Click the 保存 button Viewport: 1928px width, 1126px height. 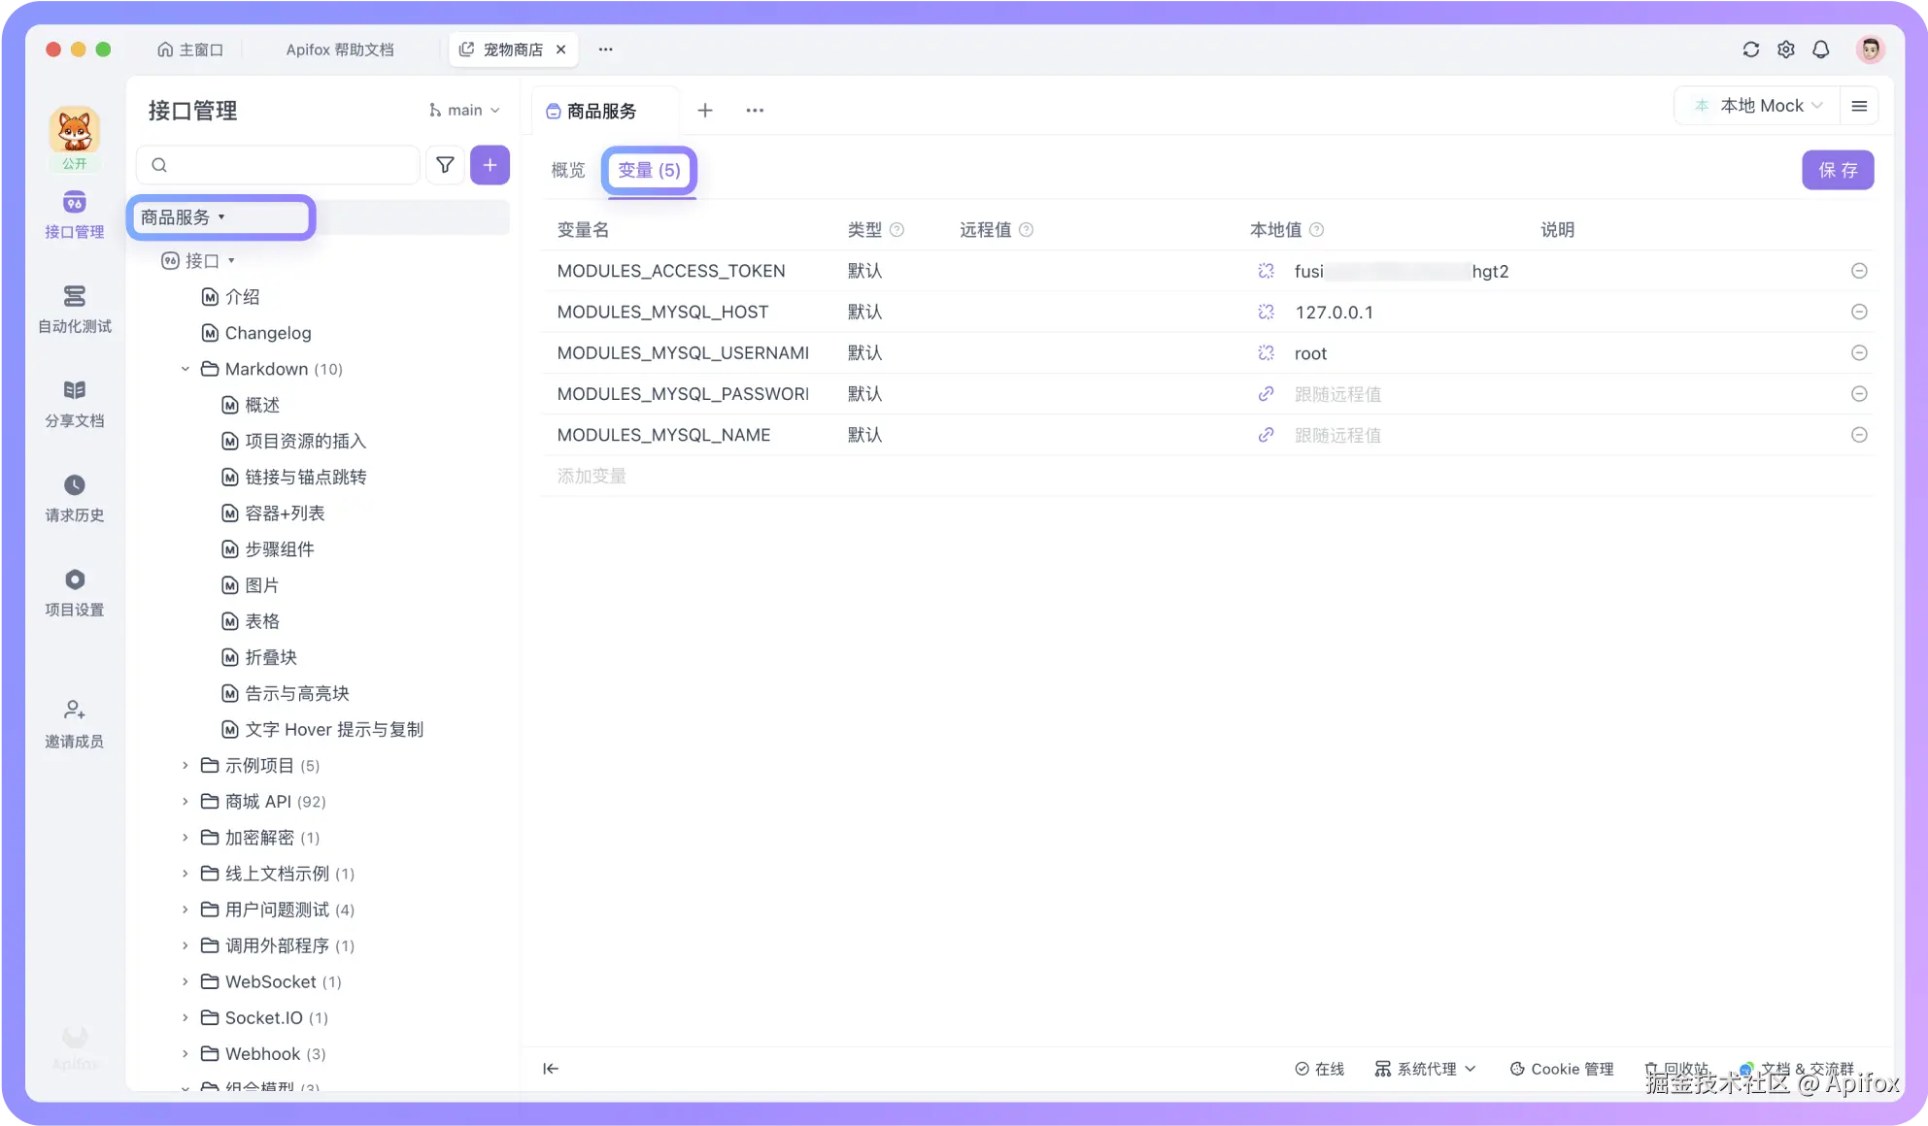[x=1837, y=170]
